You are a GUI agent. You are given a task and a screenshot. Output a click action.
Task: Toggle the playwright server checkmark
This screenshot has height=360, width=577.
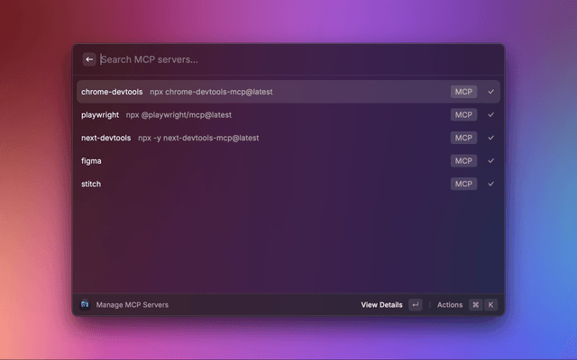point(491,115)
